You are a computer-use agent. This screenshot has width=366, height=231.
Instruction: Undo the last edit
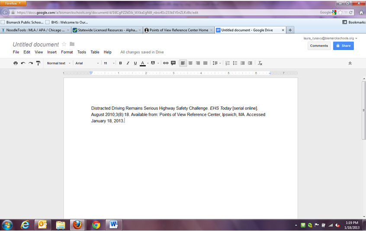tap(23, 63)
